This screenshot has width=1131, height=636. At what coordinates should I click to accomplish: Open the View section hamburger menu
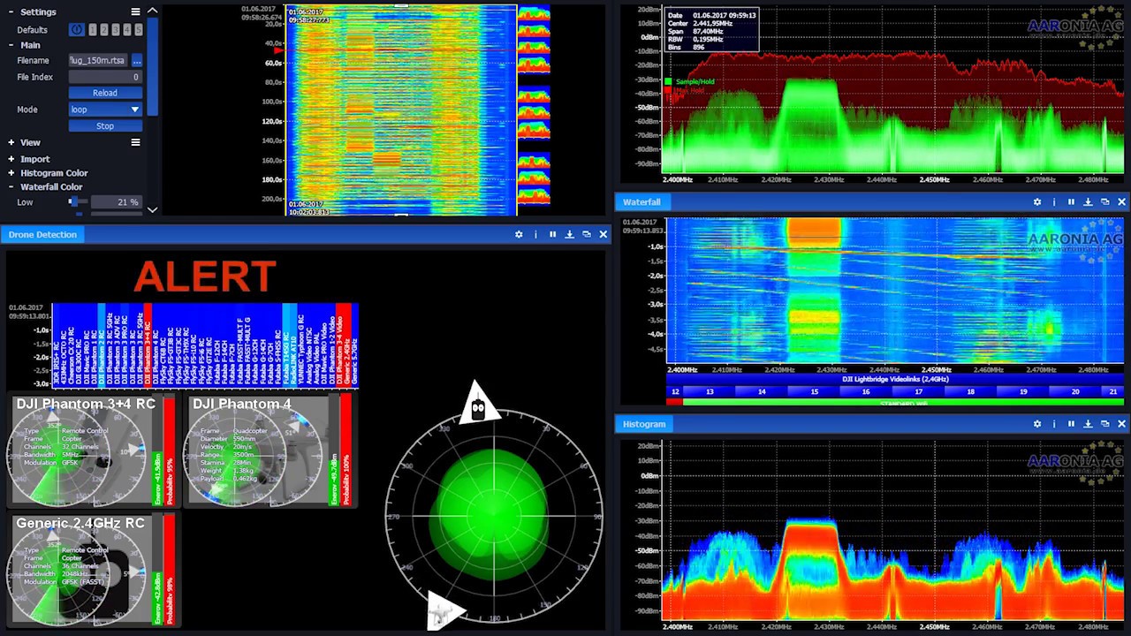[135, 142]
